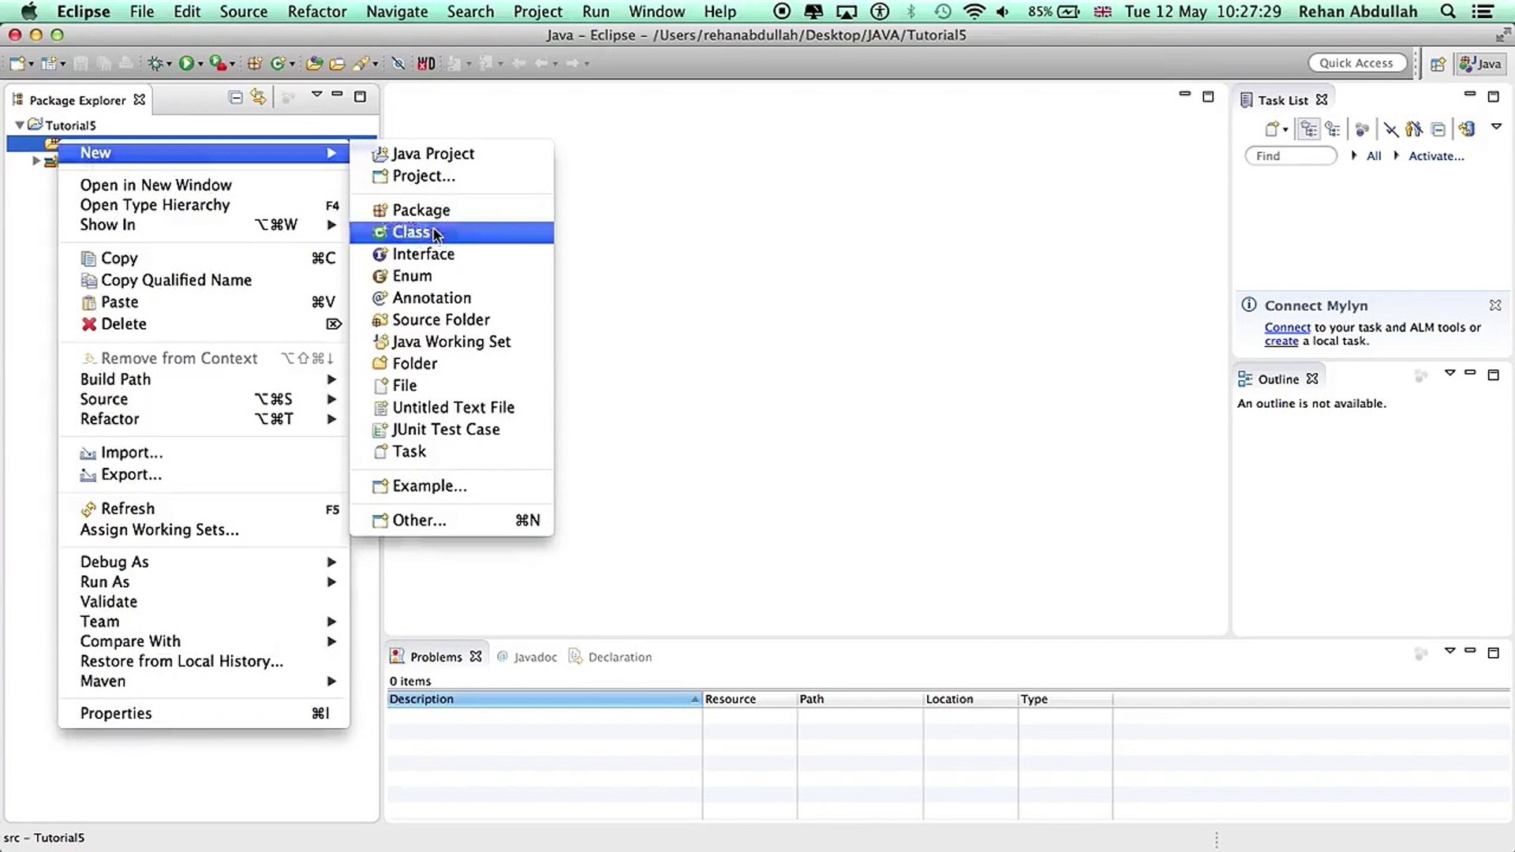
Task: Open the Refactor menu
Action: [316, 11]
